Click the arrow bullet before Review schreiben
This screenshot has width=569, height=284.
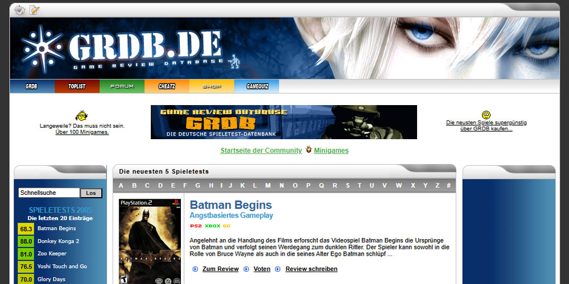[278, 269]
